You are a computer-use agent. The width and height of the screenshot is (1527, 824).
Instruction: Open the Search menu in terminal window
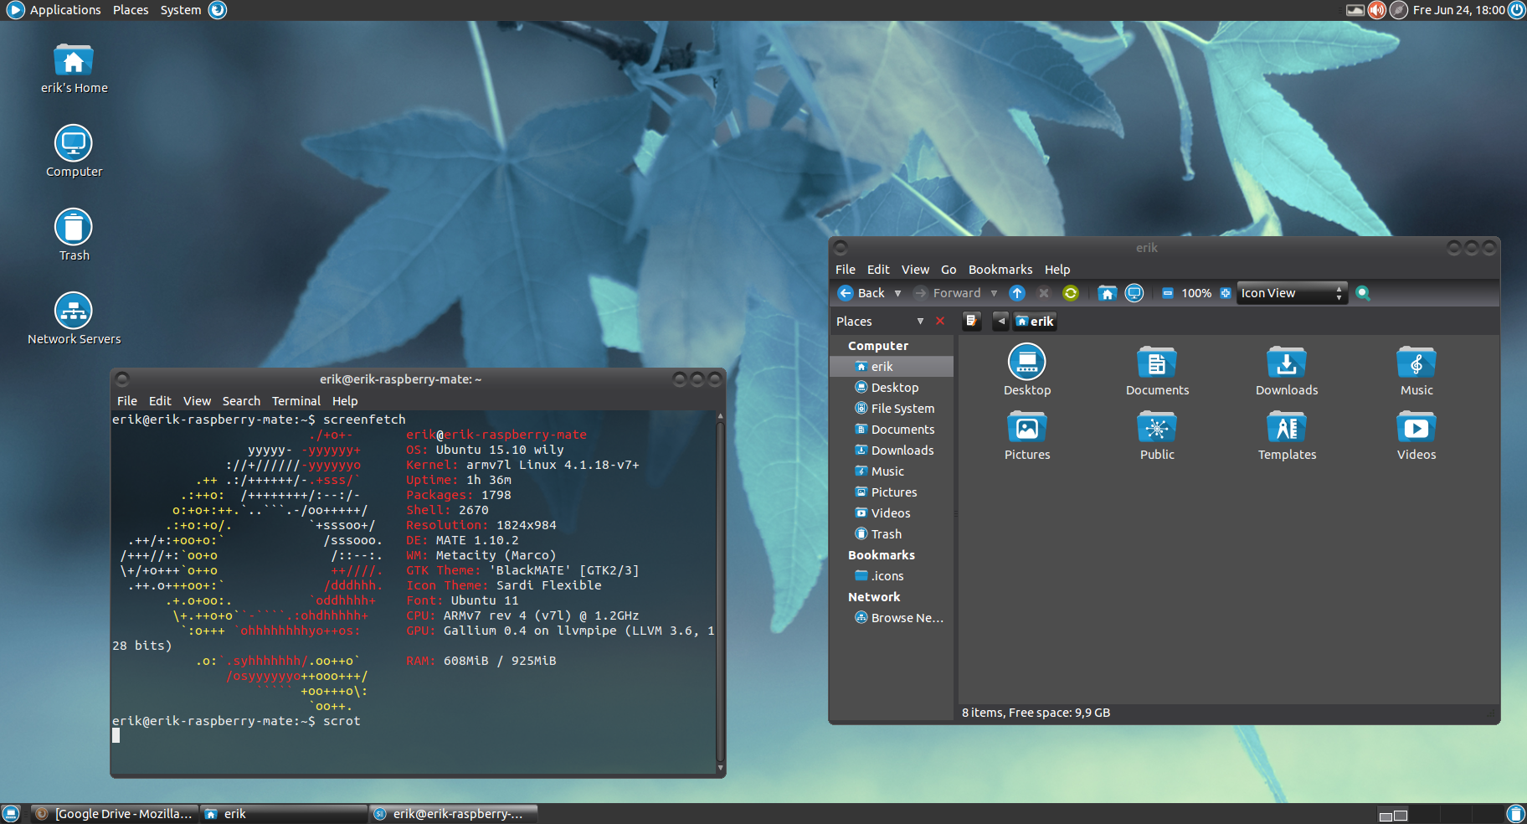click(241, 401)
